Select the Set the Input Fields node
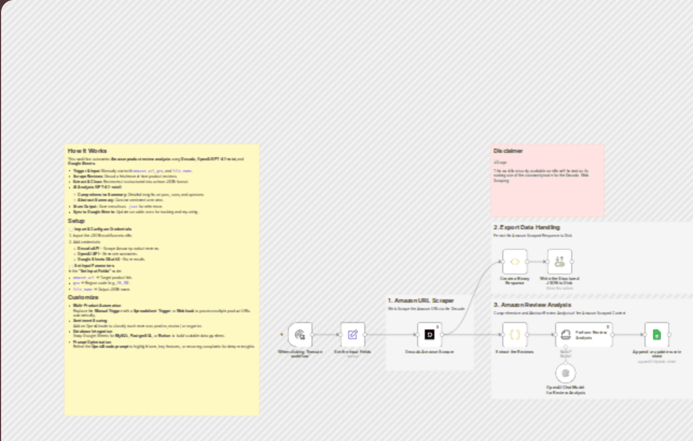This screenshot has width=693, height=441. [x=353, y=335]
